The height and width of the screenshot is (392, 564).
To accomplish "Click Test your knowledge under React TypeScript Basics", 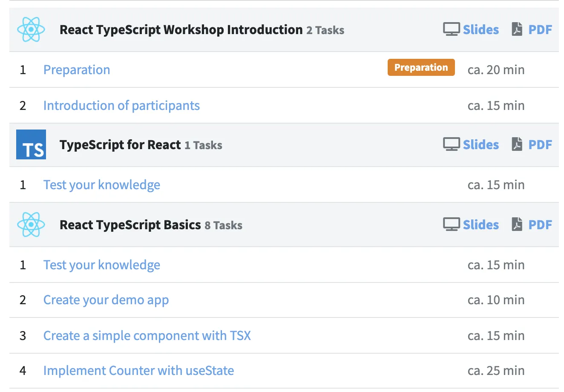I will pos(101,265).
